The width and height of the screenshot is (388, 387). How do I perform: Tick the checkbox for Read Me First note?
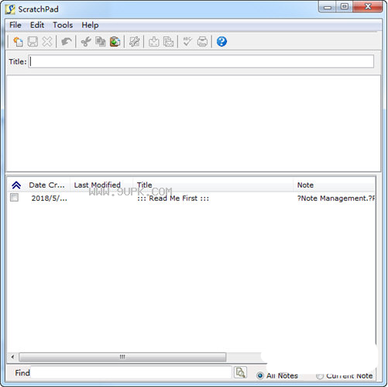point(14,198)
